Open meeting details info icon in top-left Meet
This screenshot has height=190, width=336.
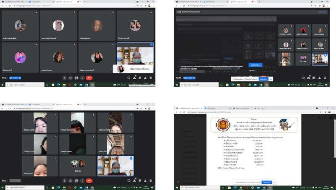pos(129,78)
